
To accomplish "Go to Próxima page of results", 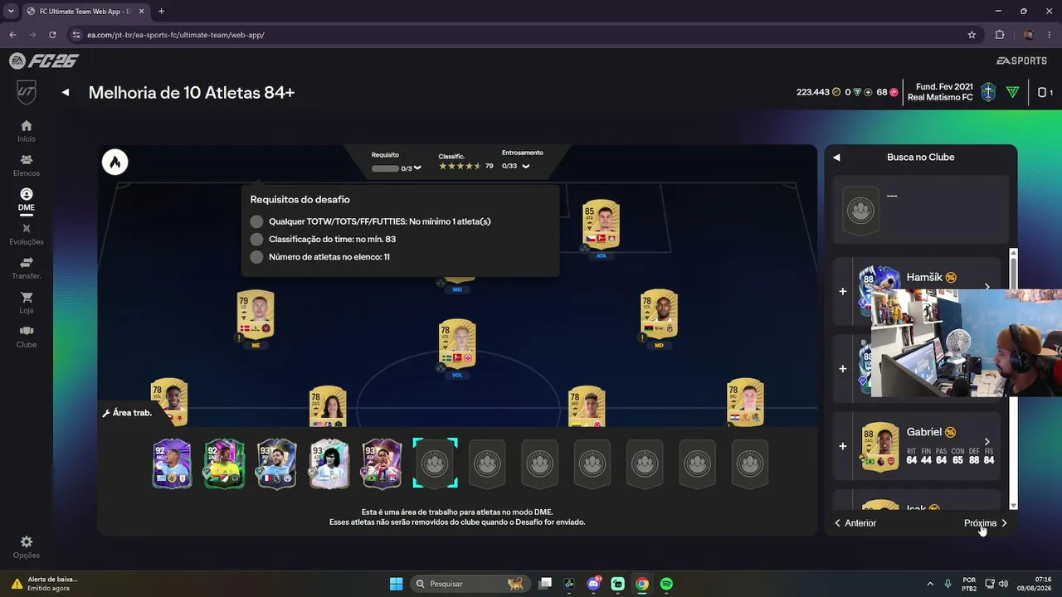I will pos(986,523).
